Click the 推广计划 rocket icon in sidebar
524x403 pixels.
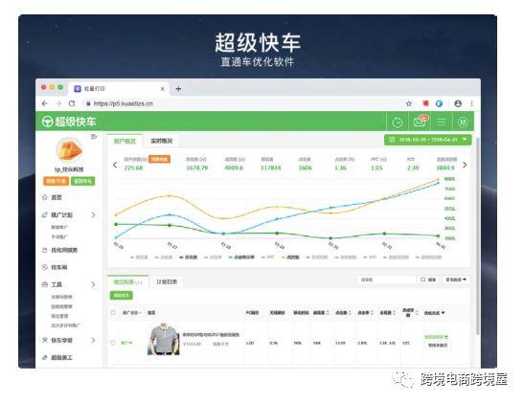[45, 214]
